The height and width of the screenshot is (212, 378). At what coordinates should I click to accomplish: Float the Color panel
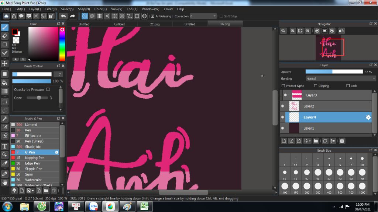coord(59,24)
